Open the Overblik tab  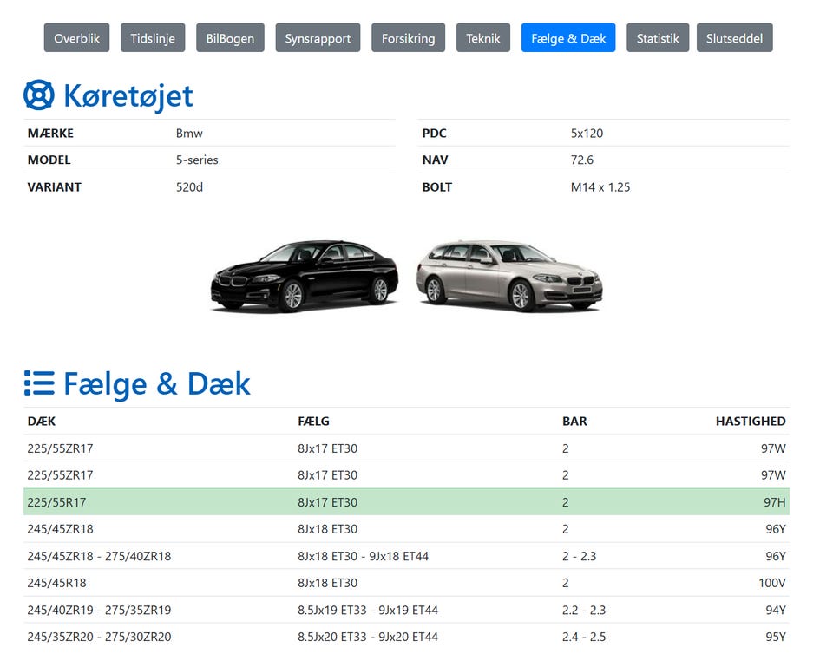point(76,37)
